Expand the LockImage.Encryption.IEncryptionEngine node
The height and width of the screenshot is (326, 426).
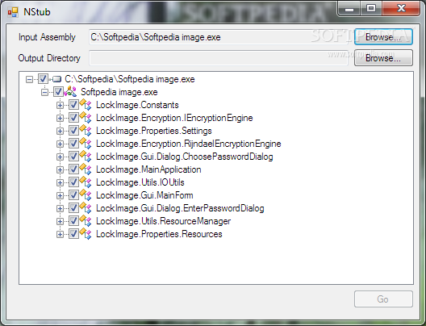pos(60,118)
